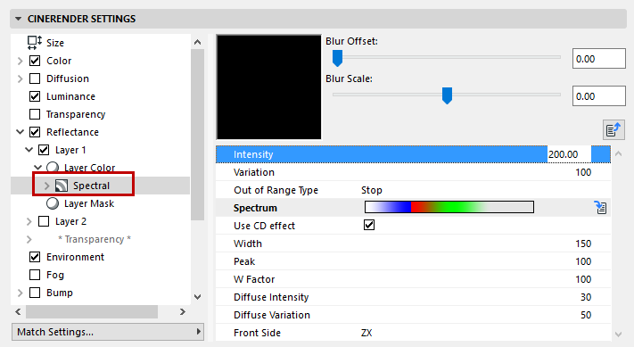Image resolution: width=634 pixels, height=347 pixels.
Task: Uncheck the Use CD effect checkbox
Action: click(369, 225)
